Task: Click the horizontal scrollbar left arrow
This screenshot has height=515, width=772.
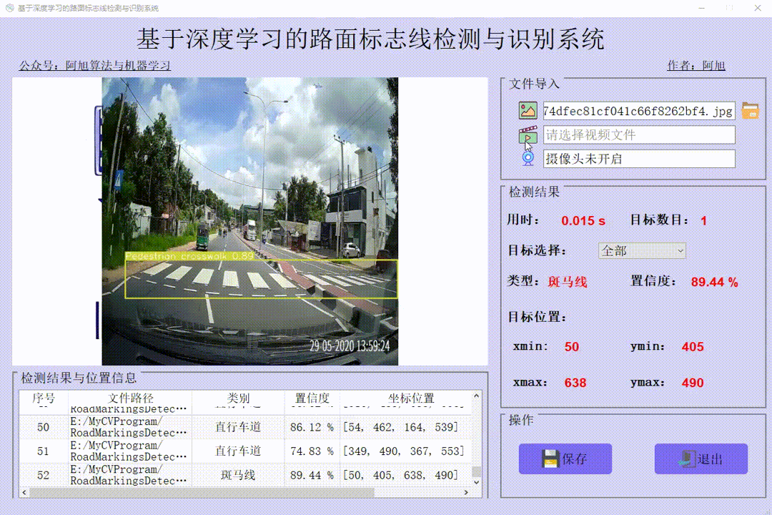Action: (24, 492)
